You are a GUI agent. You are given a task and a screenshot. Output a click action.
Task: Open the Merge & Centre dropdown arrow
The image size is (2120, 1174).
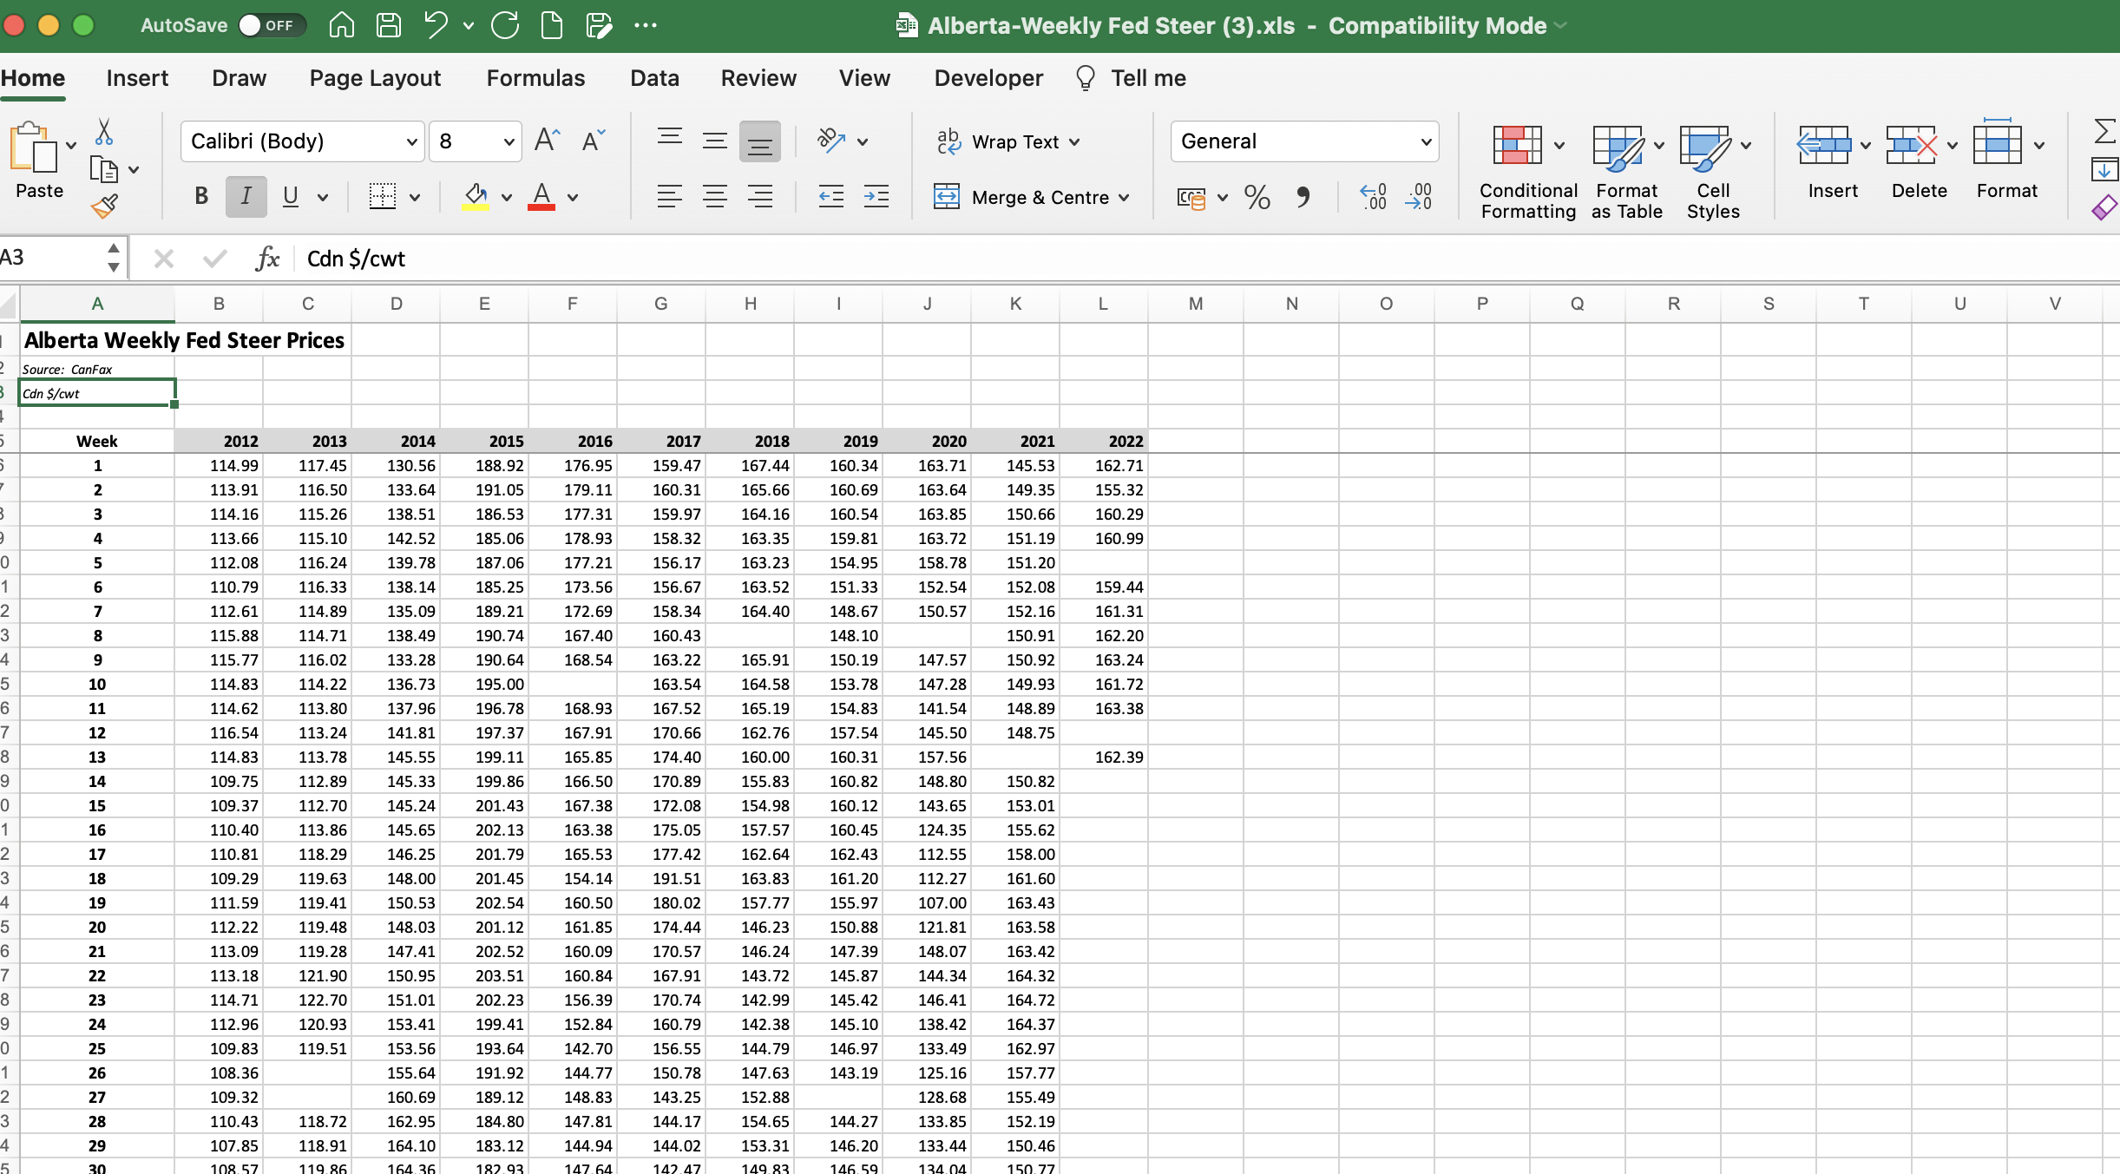(1124, 198)
